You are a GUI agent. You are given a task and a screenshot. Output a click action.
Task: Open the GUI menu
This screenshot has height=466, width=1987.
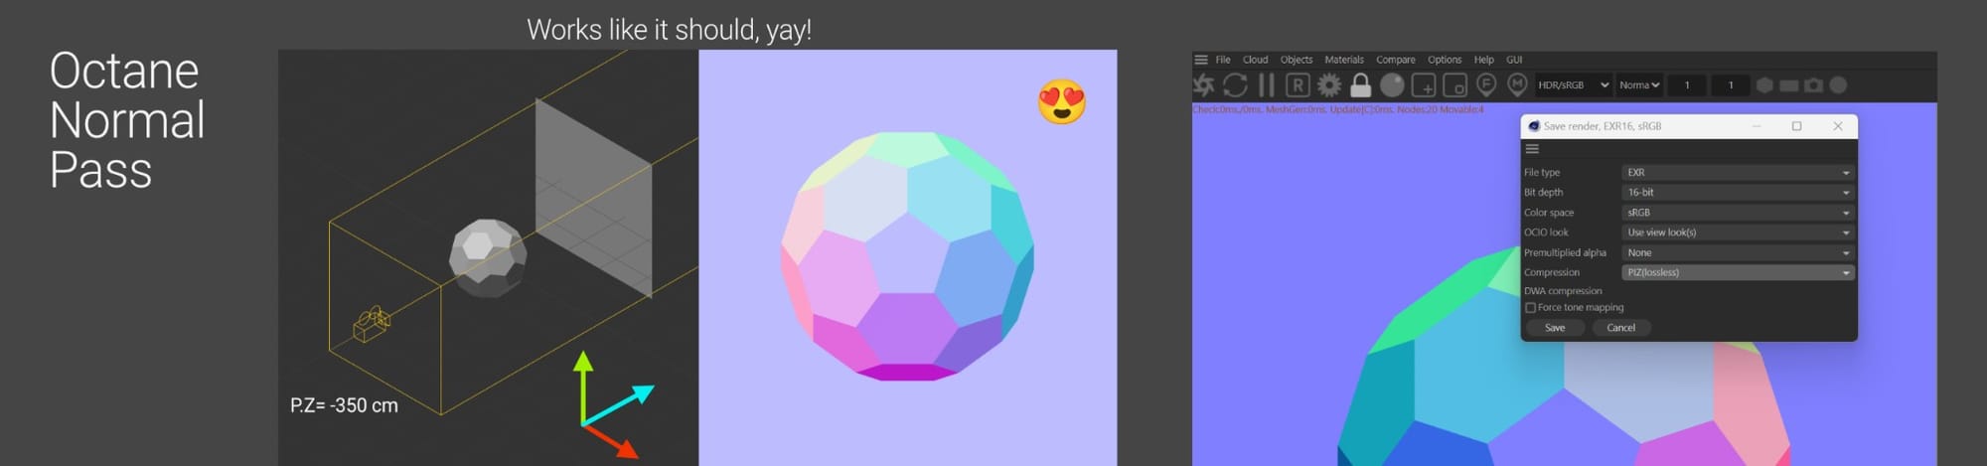coord(1514,60)
